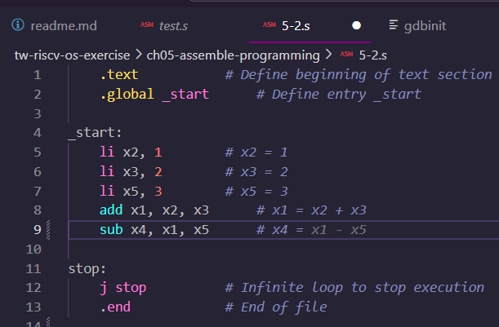
Task: Click the chevron after tw-riscv-os-exercise in the breadcrumb
Action: pos(138,55)
